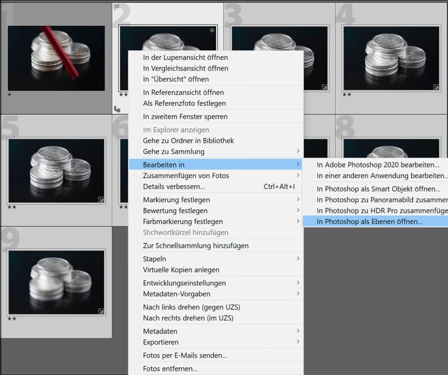This screenshot has width=448, height=375.
Task: Click the develop adjustments badge on photo 3
Action: [324, 87]
